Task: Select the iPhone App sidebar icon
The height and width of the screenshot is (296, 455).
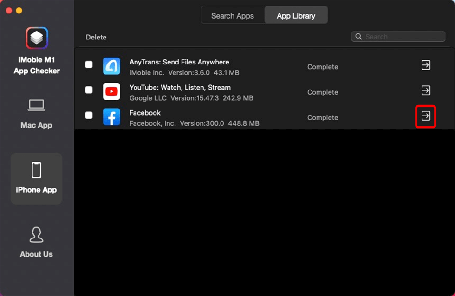Action: pos(36,170)
